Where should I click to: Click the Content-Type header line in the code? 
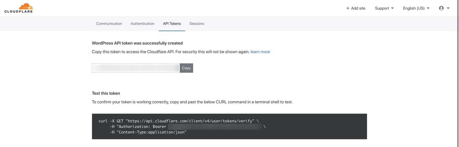(148, 132)
